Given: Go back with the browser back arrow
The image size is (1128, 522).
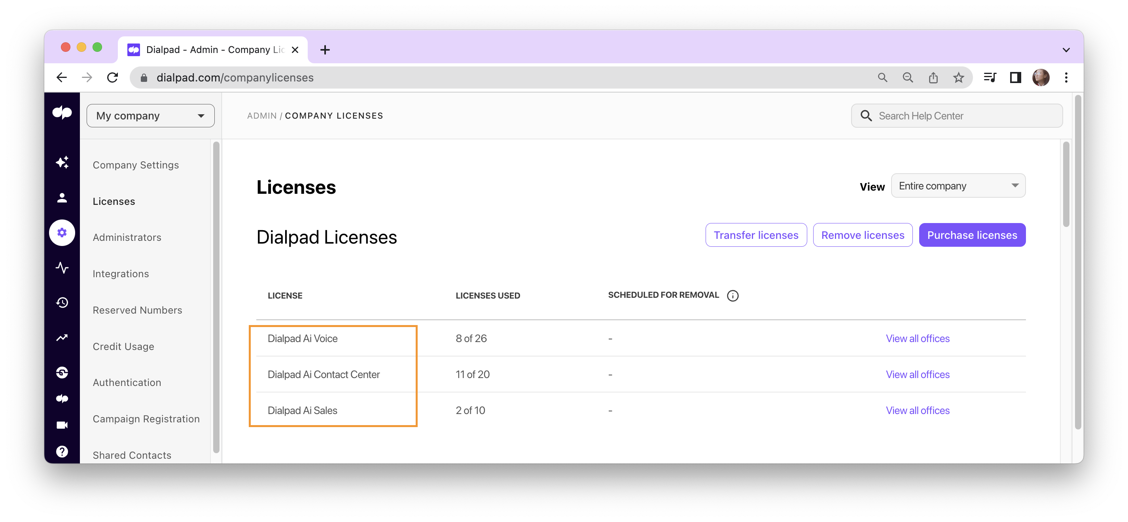Looking at the screenshot, I should pyautogui.click(x=62, y=78).
